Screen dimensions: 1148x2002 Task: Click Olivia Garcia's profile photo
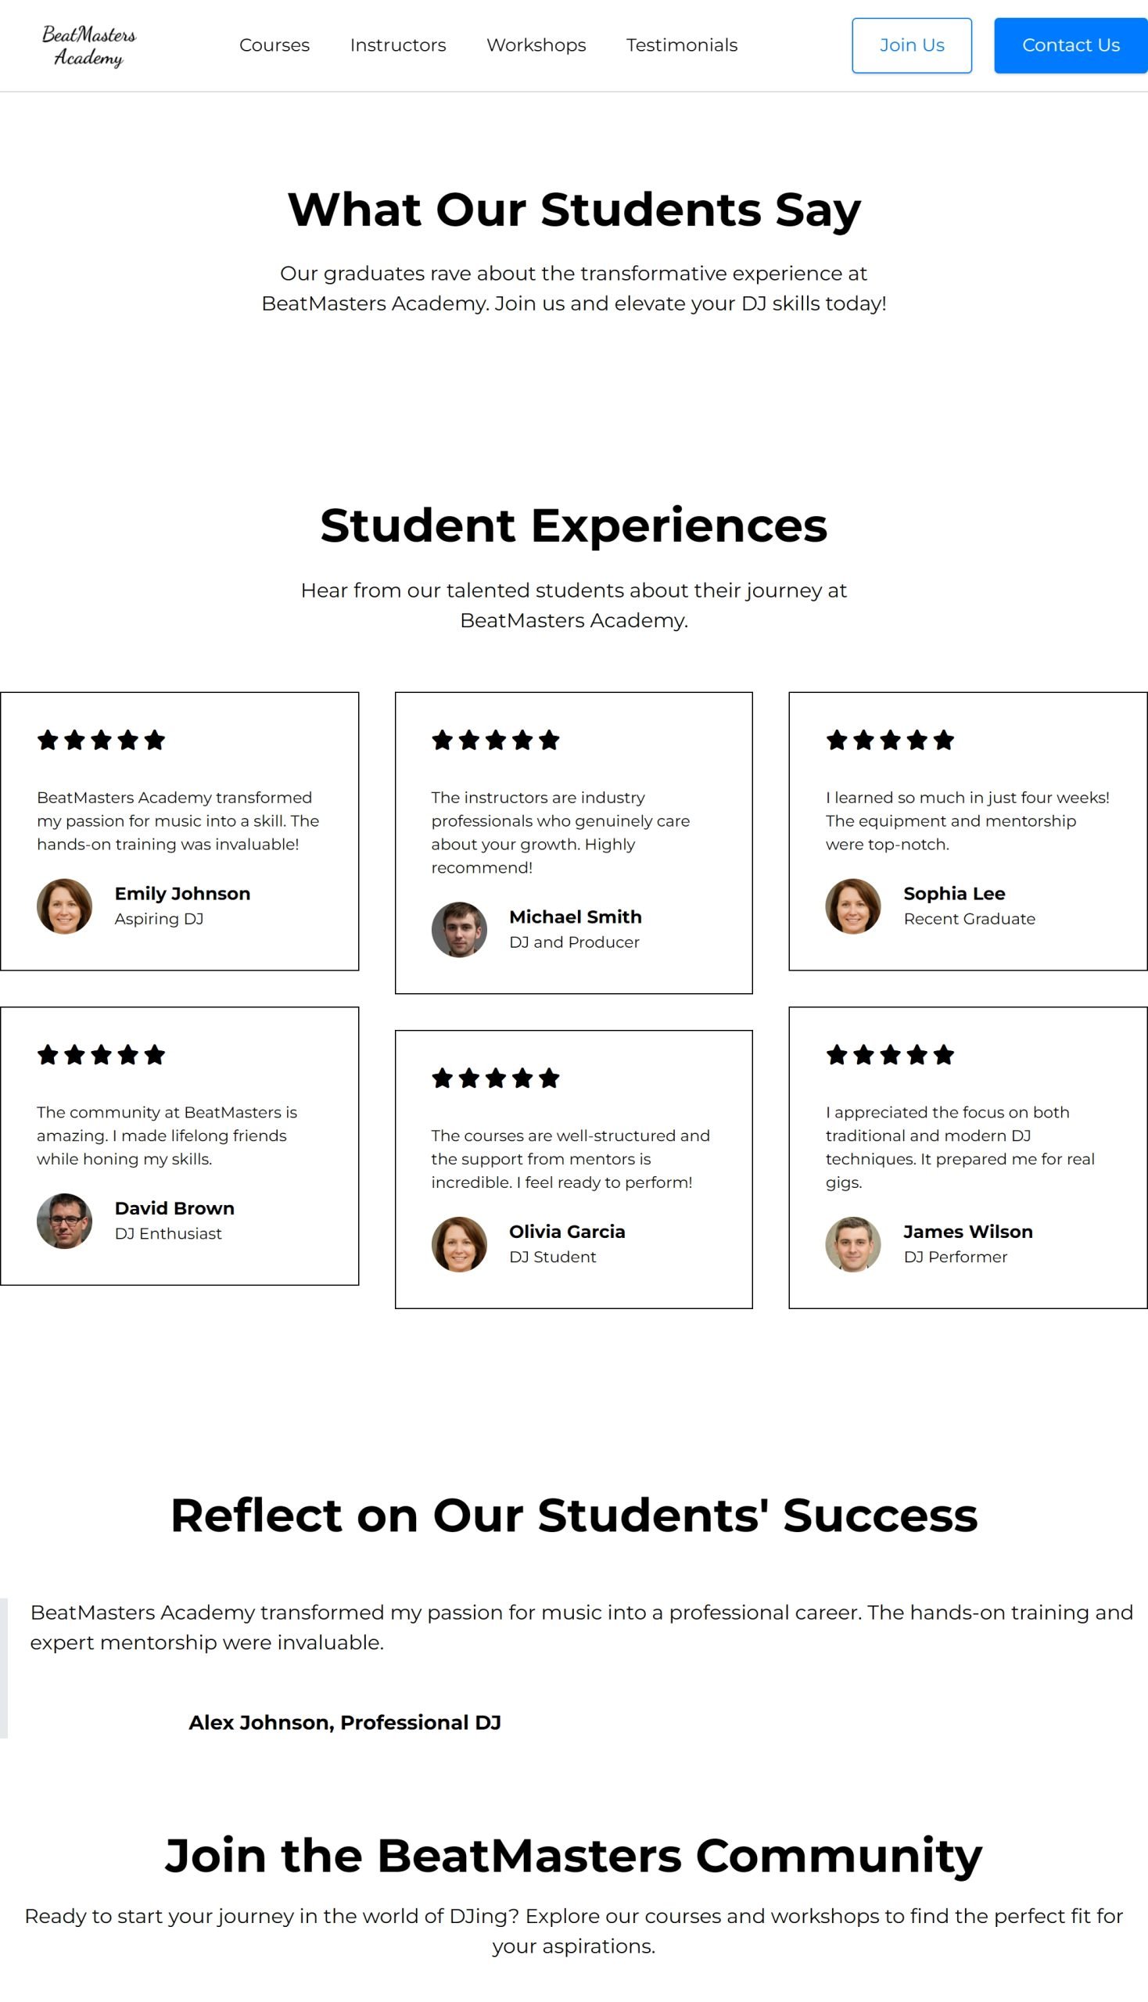coord(459,1244)
